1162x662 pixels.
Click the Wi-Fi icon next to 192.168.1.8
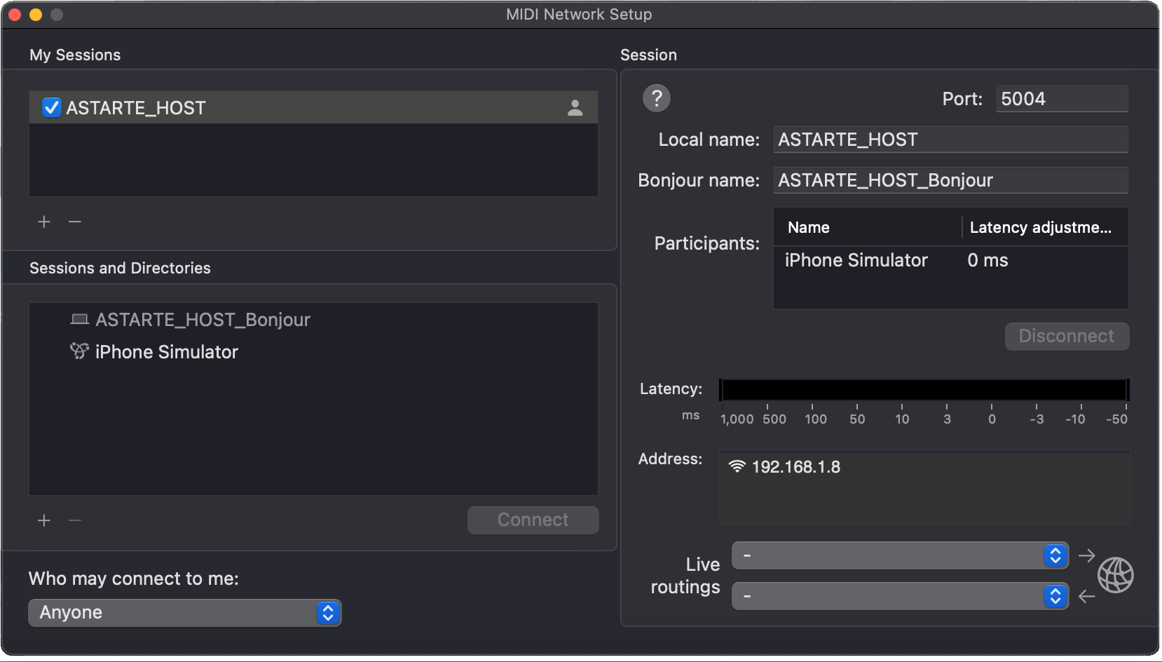click(736, 466)
